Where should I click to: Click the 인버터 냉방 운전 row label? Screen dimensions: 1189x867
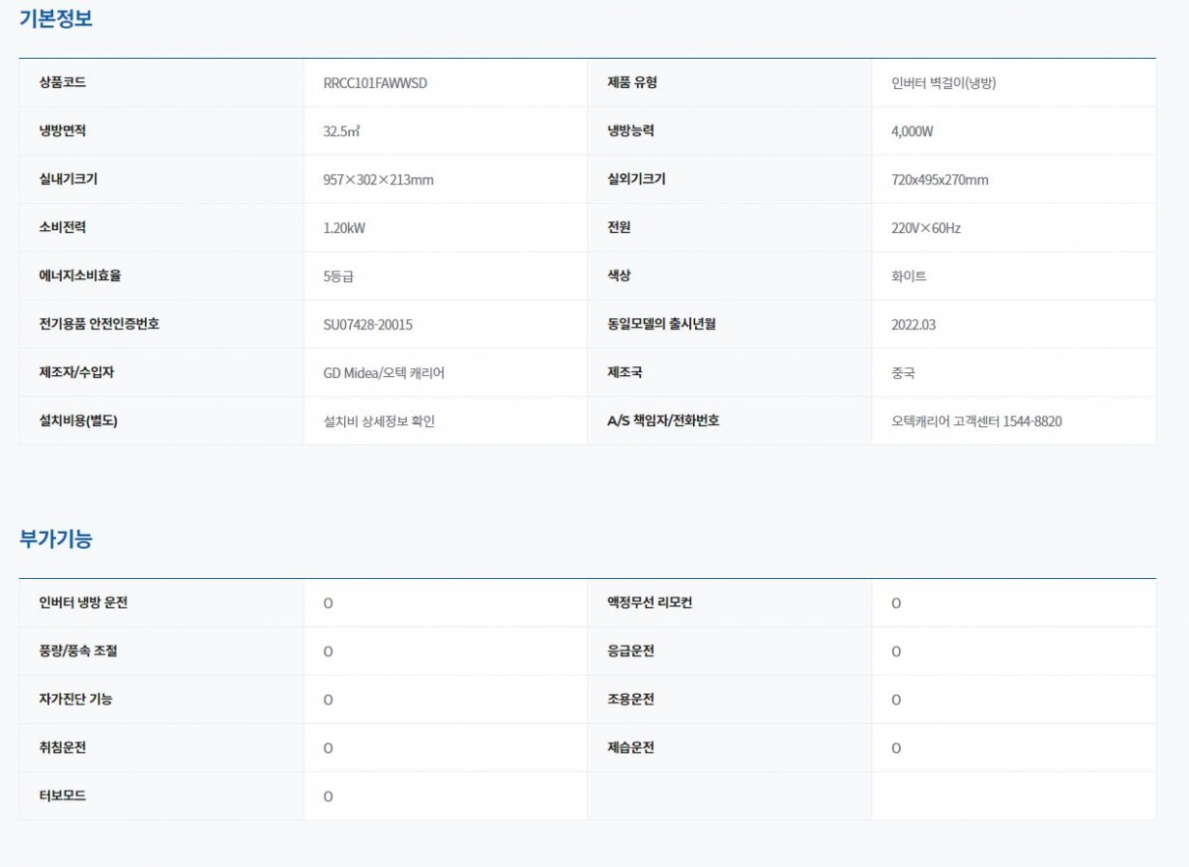pos(83,603)
